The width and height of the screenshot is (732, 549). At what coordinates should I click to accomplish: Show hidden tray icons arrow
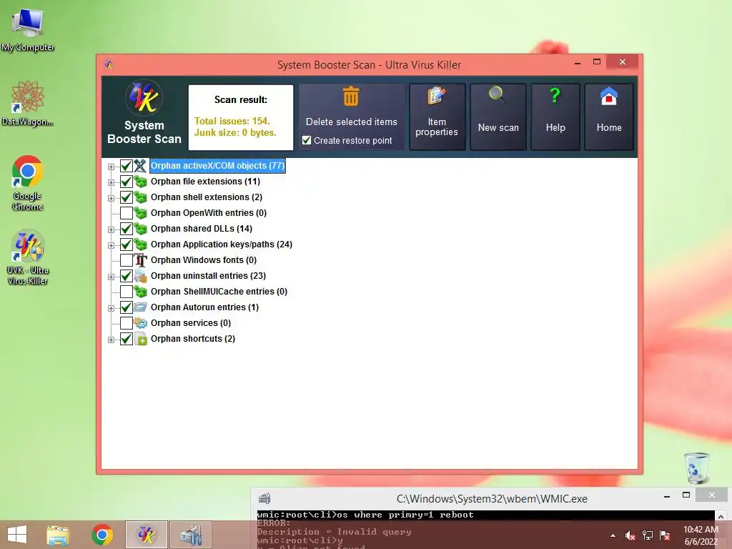point(613,536)
